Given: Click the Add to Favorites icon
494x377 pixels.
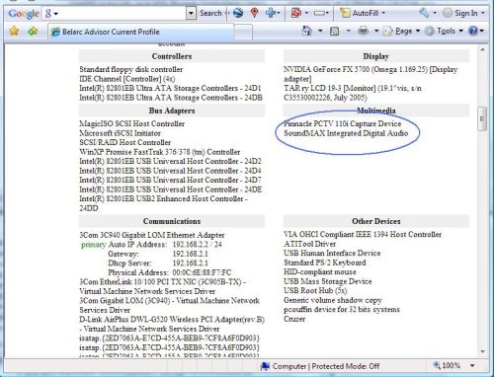Looking at the screenshot, I should click(33, 32).
